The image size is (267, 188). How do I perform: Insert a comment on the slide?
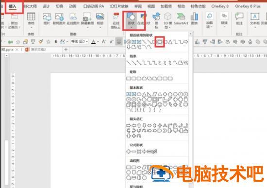(x=239, y=19)
